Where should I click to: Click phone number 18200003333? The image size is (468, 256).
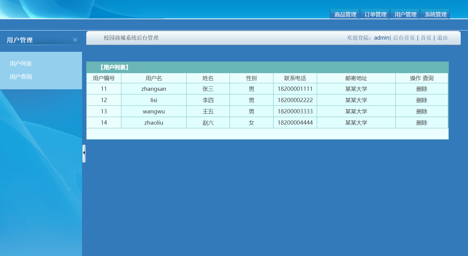[x=295, y=112]
